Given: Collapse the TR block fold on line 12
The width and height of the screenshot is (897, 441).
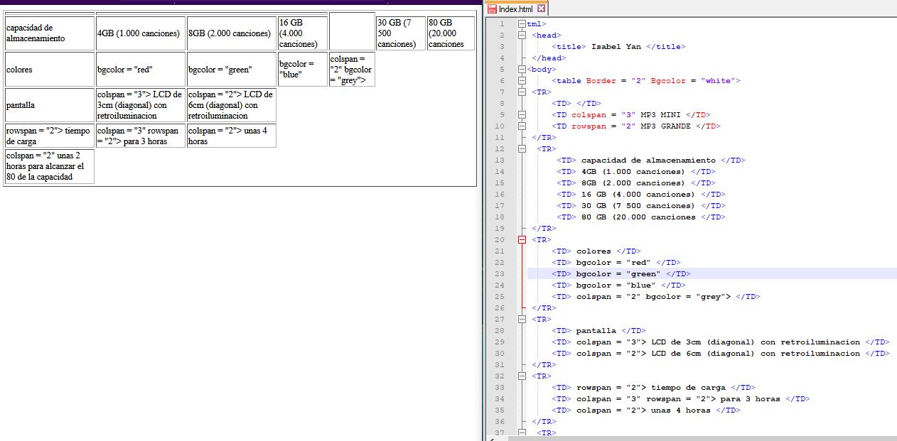Looking at the screenshot, I should tap(522, 148).
